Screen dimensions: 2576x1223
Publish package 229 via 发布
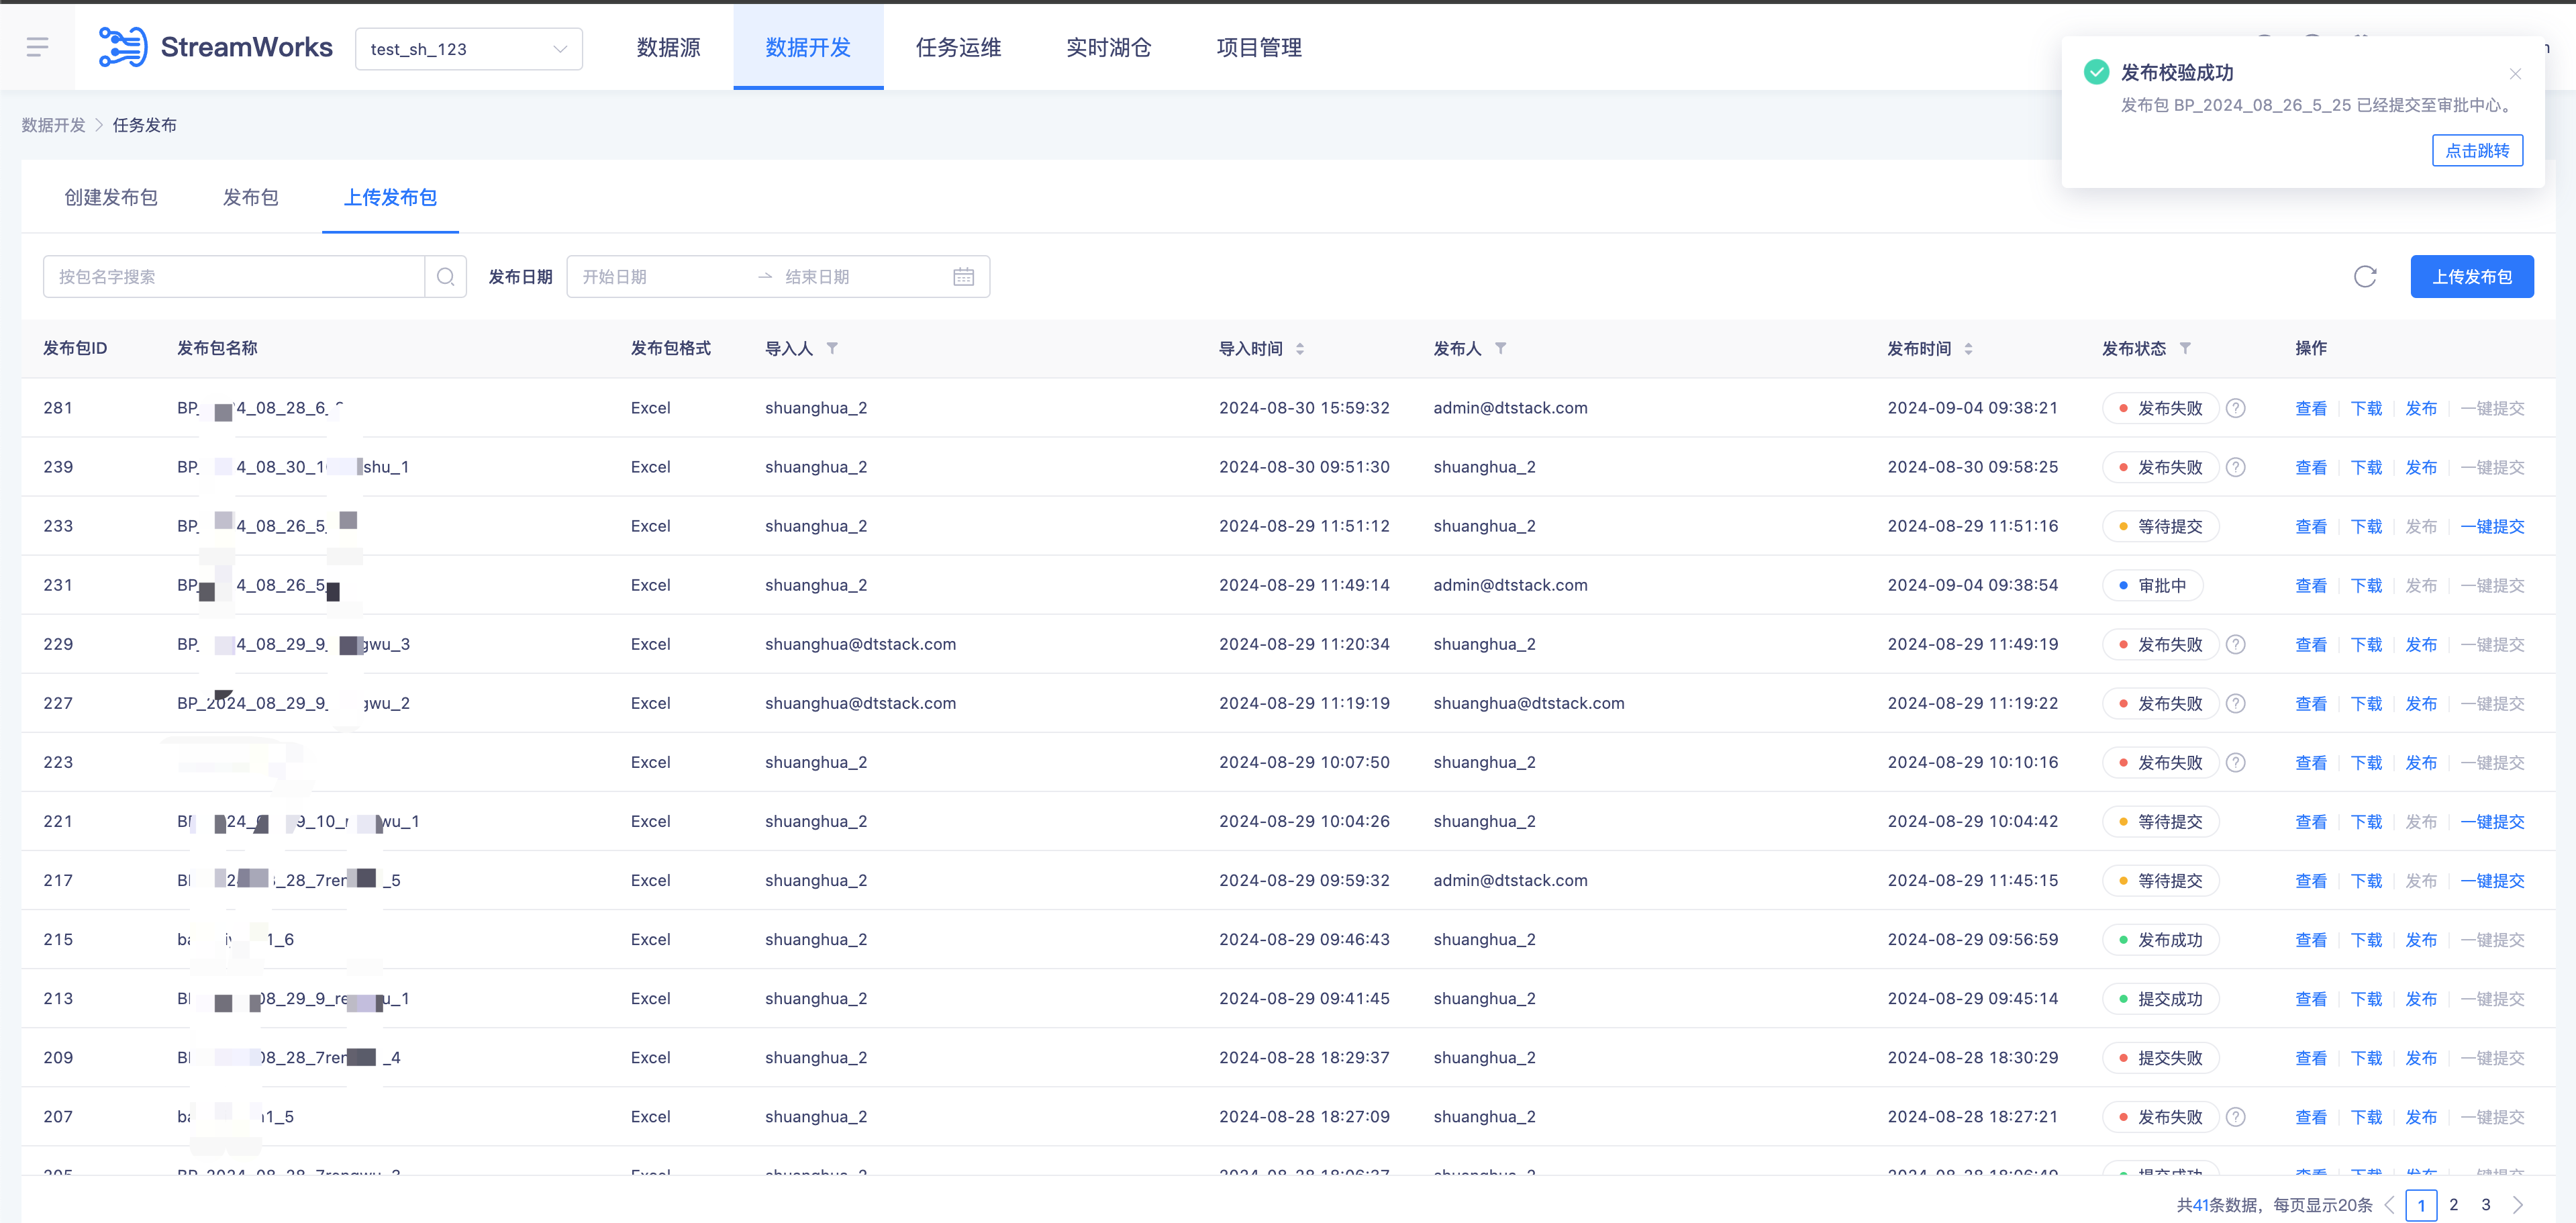pos(2421,644)
